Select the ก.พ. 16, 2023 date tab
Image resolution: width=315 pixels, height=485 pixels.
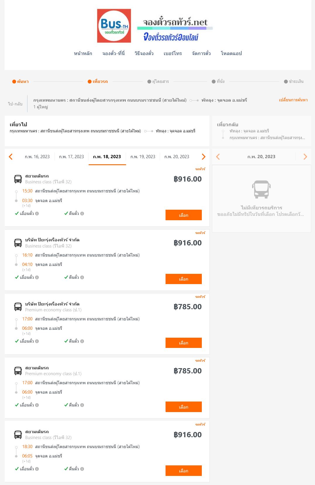pyautogui.click(x=37, y=157)
